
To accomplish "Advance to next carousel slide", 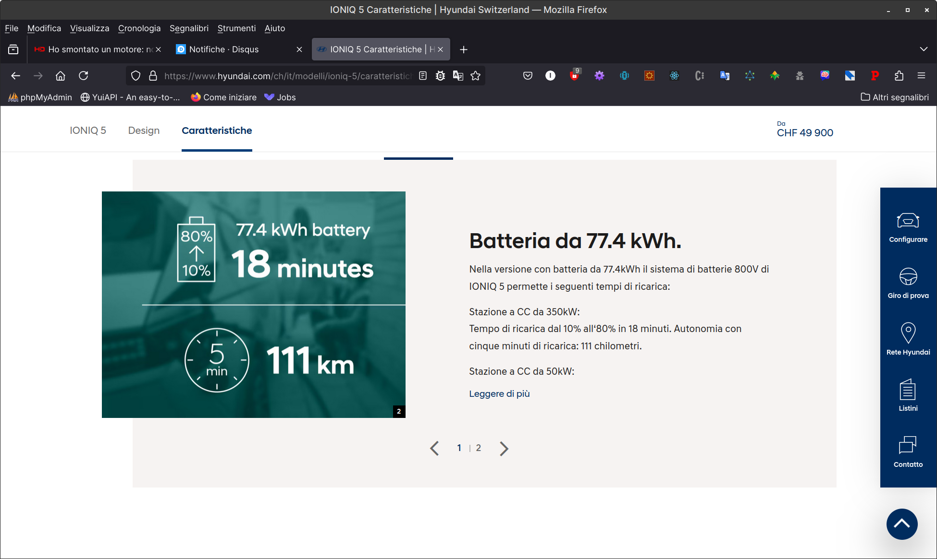I will tap(504, 448).
